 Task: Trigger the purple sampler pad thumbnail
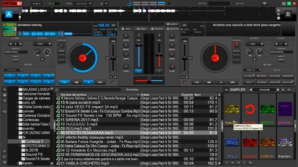click(x=285, y=109)
